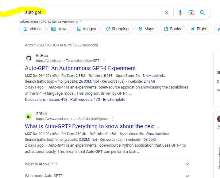Show backlinks for the ZDNet result

[x=158, y=134]
